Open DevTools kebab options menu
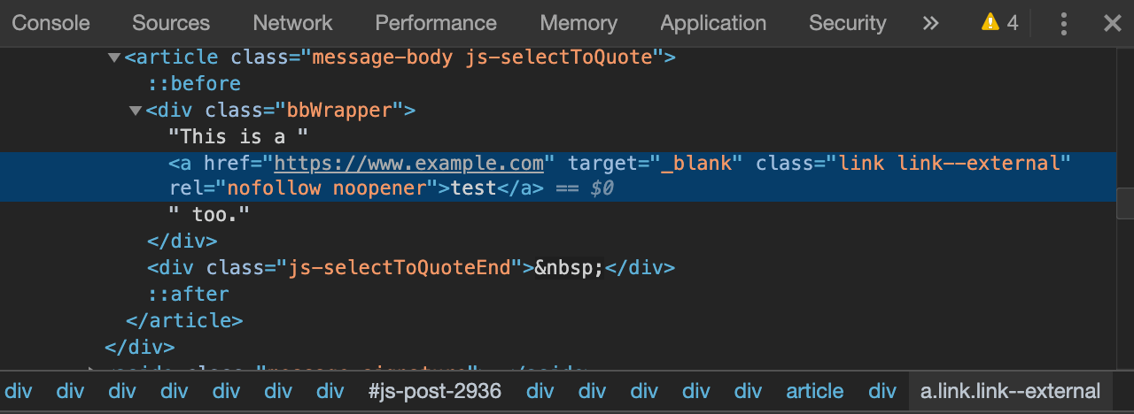The width and height of the screenshot is (1134, 414). tap(1064, 23)
